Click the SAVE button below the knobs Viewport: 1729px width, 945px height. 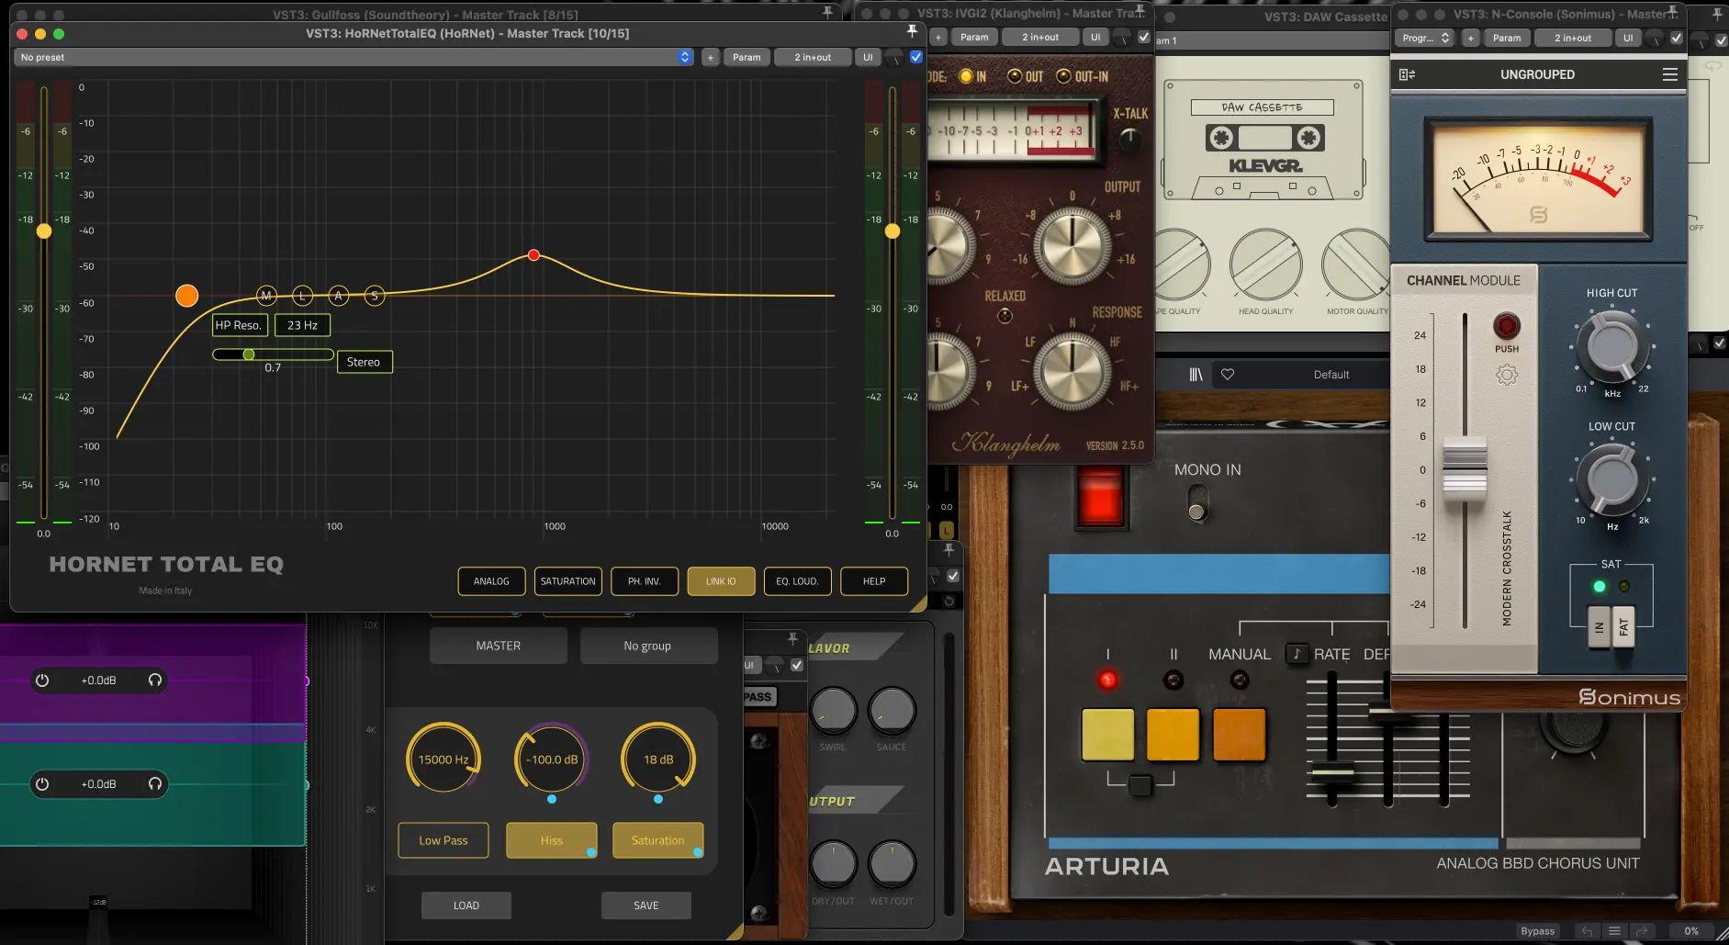pos(646,905)
